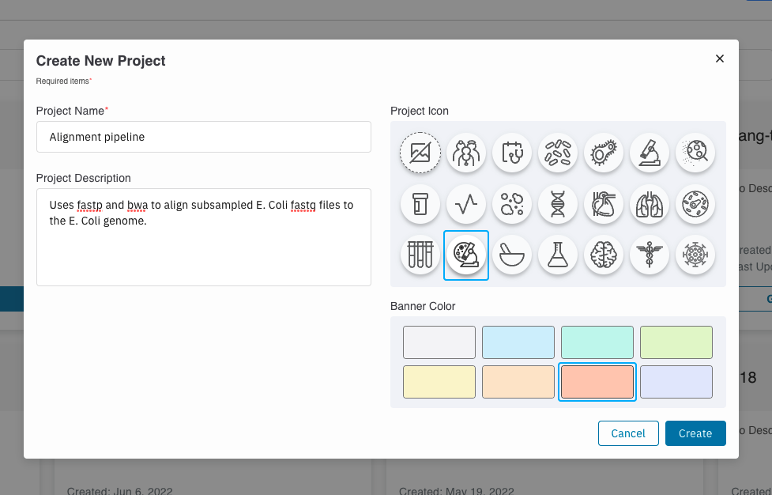The height and width of the screenshot is (495, 772).
Task: Choose the highlighted microscope with petri dish icon
Action: (465, 255)
